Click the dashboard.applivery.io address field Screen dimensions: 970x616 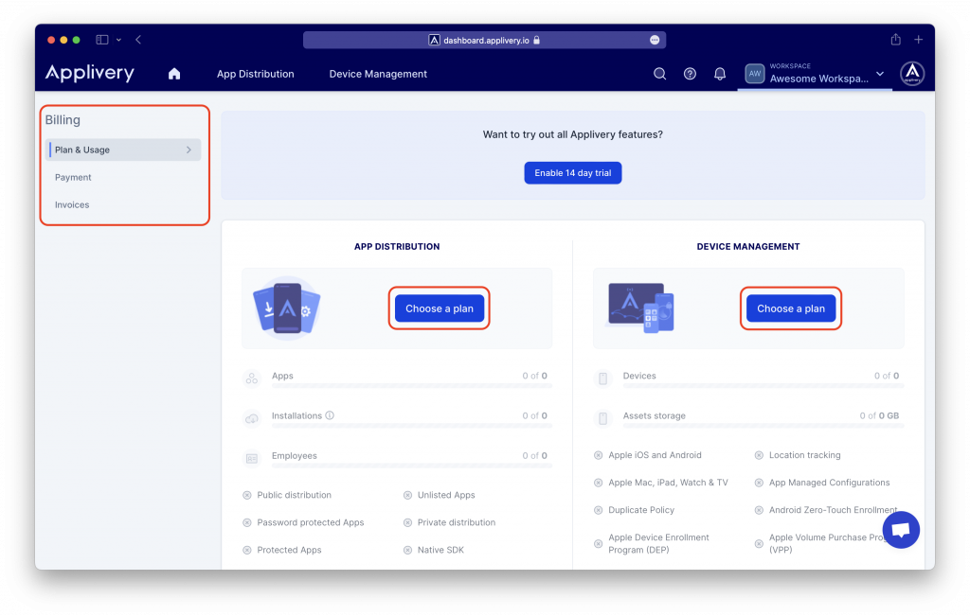pyautogui.click(x=484, y=40)
